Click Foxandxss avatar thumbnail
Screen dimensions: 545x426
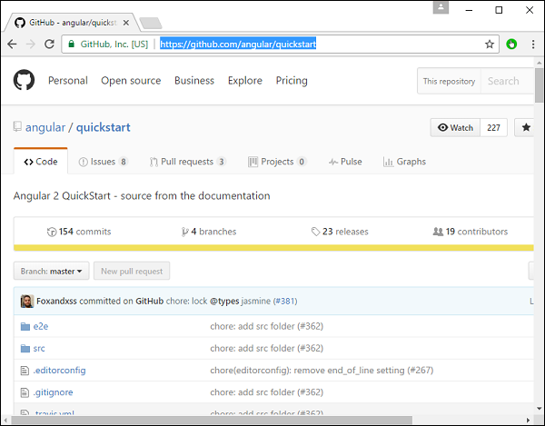pos(27,301)
